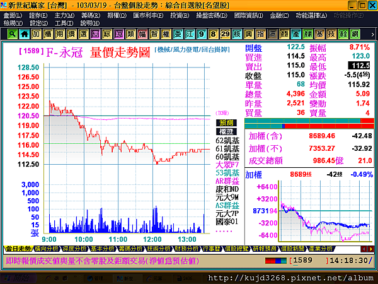Open the 工具(T) menu
This screenshot has width=378, height=284.
coord(64,23)
